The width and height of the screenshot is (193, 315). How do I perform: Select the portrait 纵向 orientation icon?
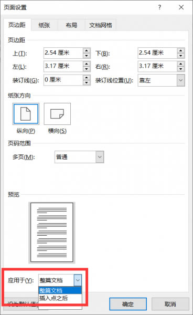click(26, 114)
